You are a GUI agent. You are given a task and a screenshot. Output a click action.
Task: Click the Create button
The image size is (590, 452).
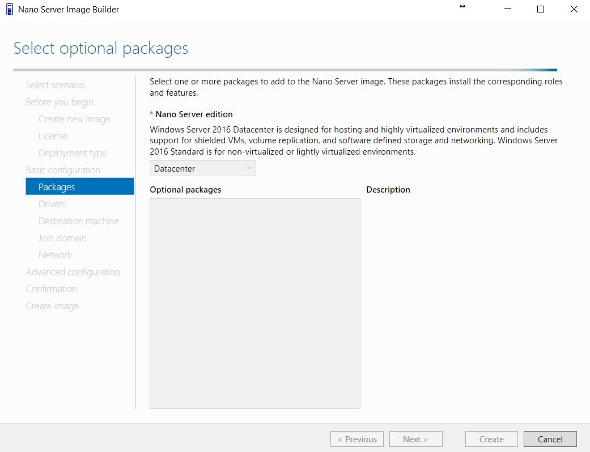(491, 439)
